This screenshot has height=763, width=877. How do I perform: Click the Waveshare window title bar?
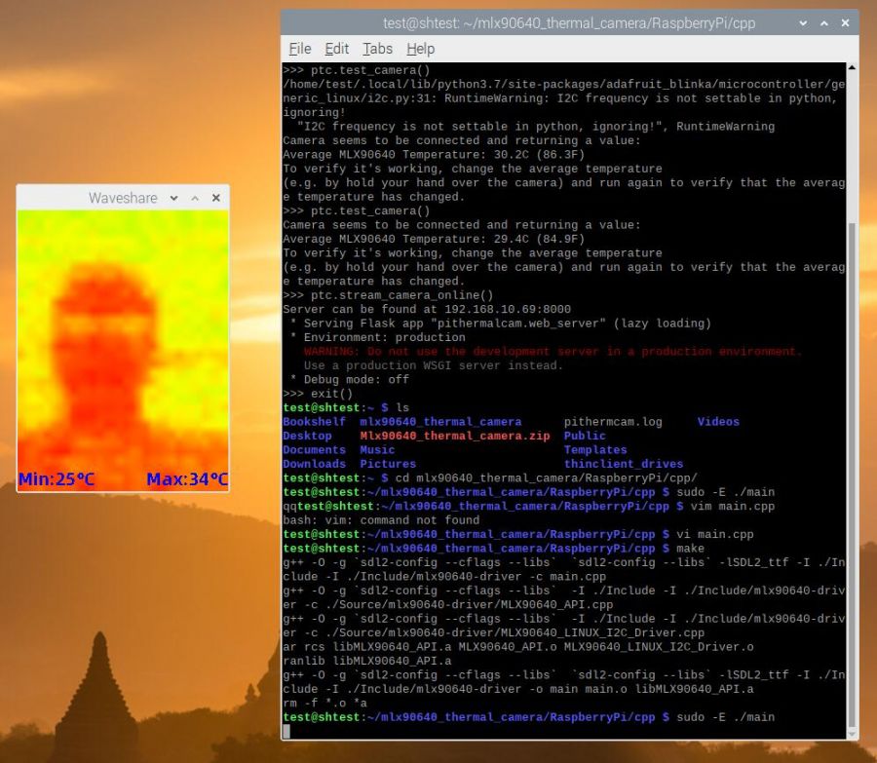click(x=88, y=198)
